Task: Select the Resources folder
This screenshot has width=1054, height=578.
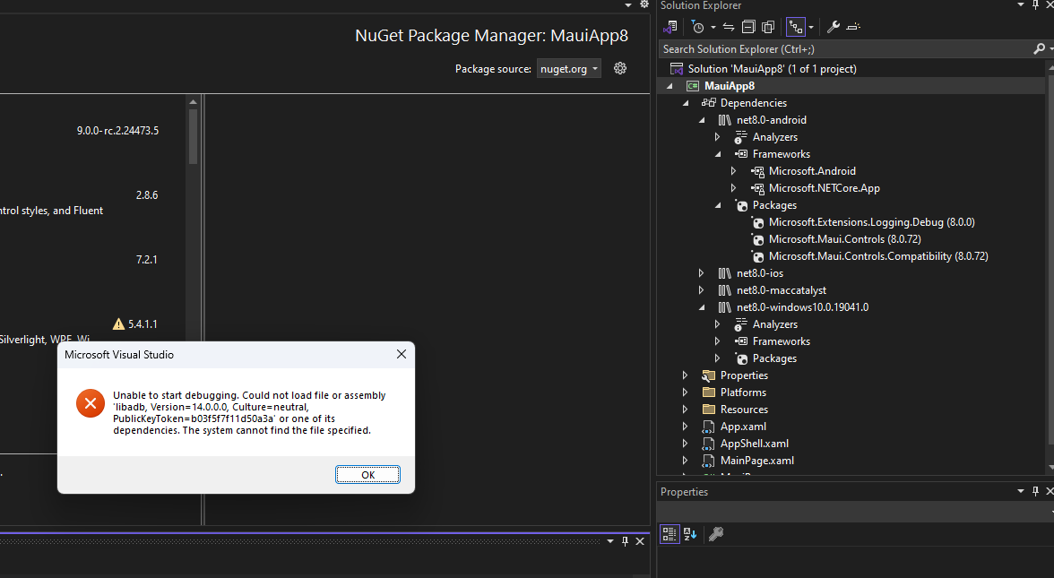Action: click(744, 410)
